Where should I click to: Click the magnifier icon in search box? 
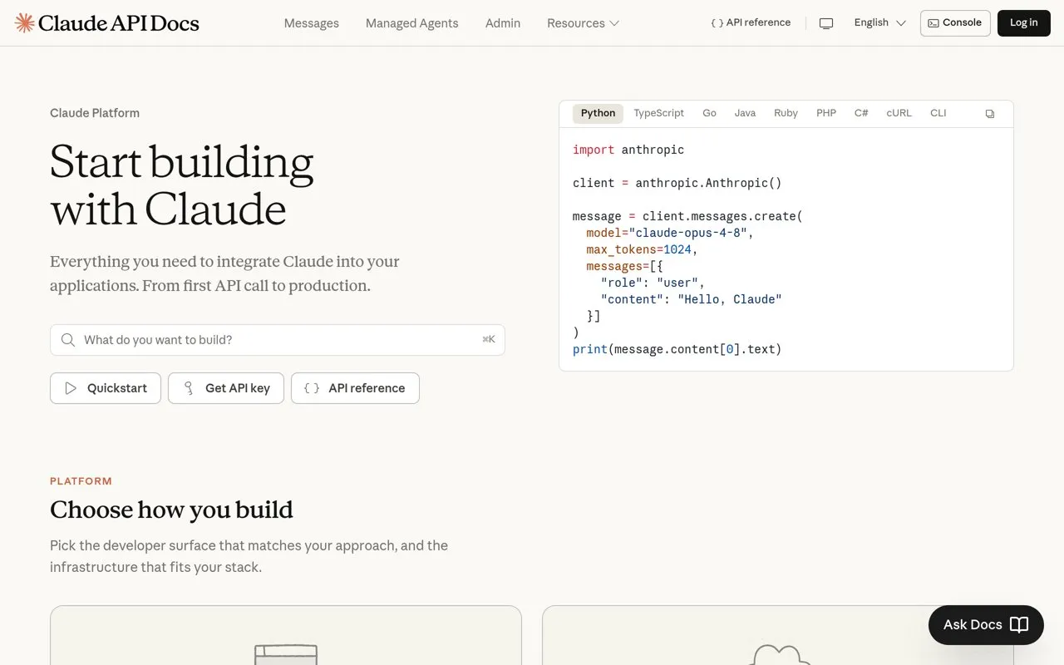(x=68, y=340)
